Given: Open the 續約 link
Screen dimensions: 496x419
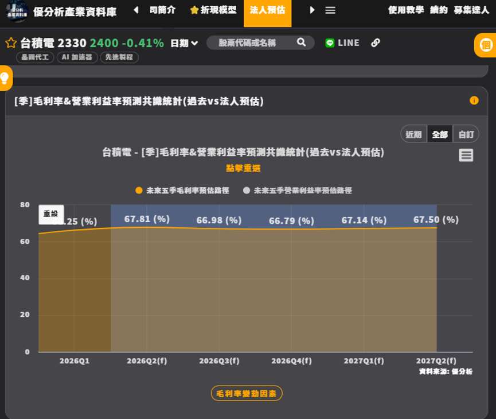Looking at the screenshot, I should point(439,10).
